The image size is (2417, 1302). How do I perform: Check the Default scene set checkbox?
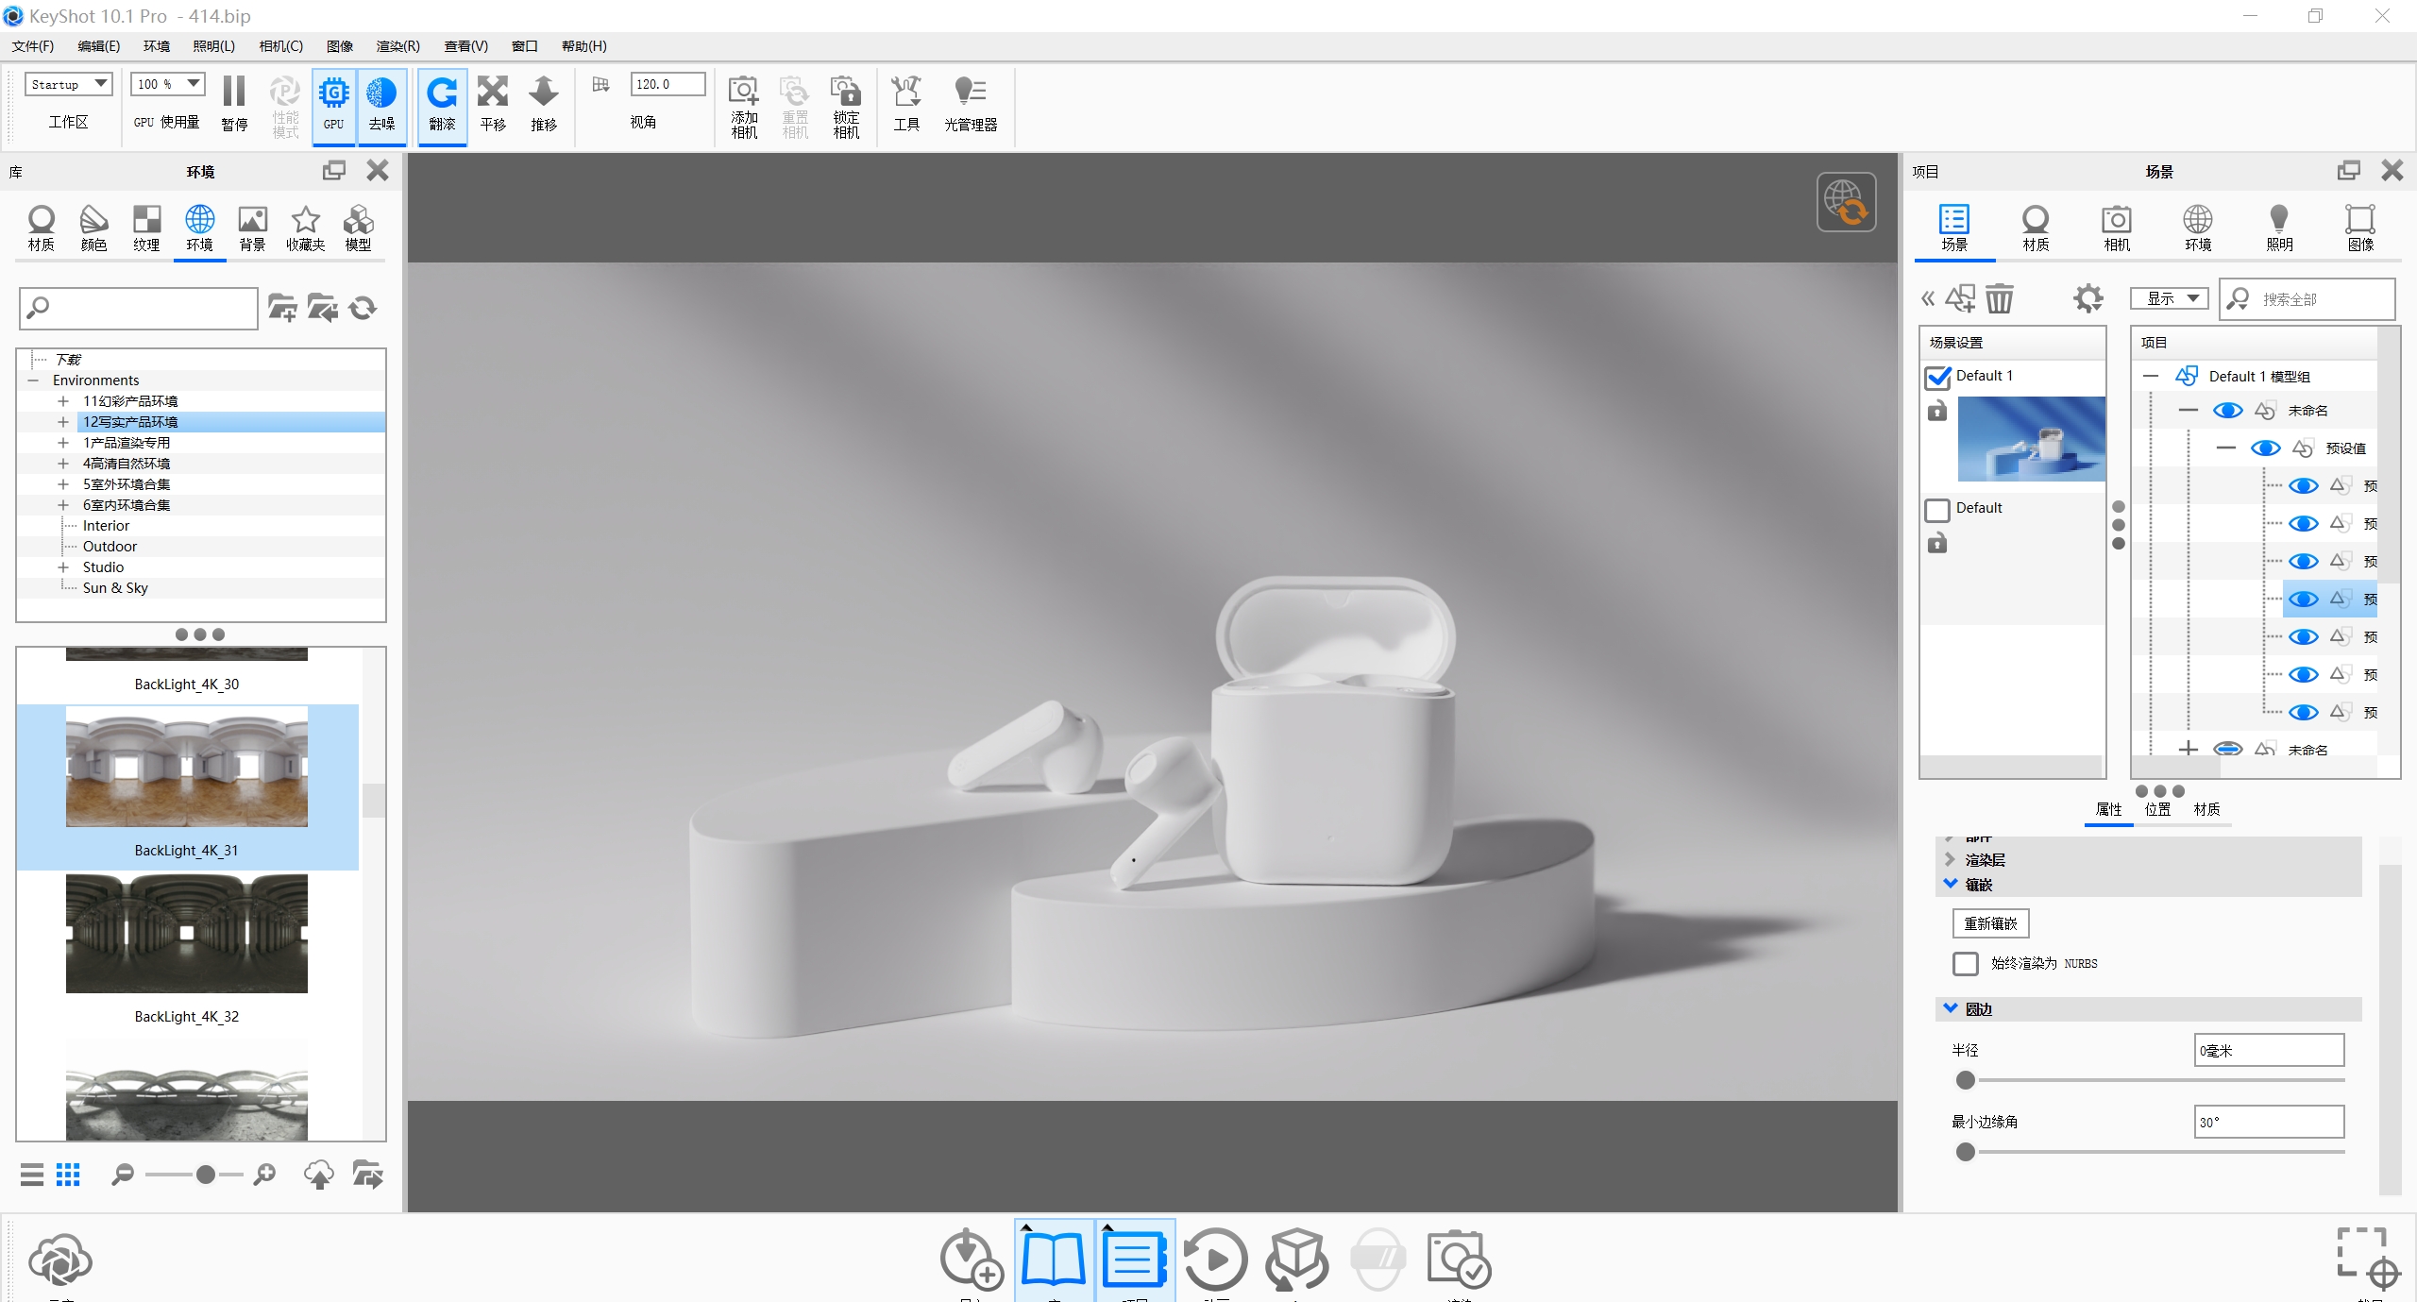click(x=1937, y=510)
